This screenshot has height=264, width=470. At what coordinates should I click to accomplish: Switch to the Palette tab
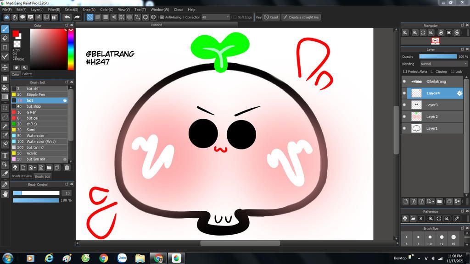pyautogui.click(x=27, y=74)
